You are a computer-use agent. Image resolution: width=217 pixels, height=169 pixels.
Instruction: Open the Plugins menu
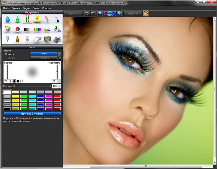[x=26, y=8]
